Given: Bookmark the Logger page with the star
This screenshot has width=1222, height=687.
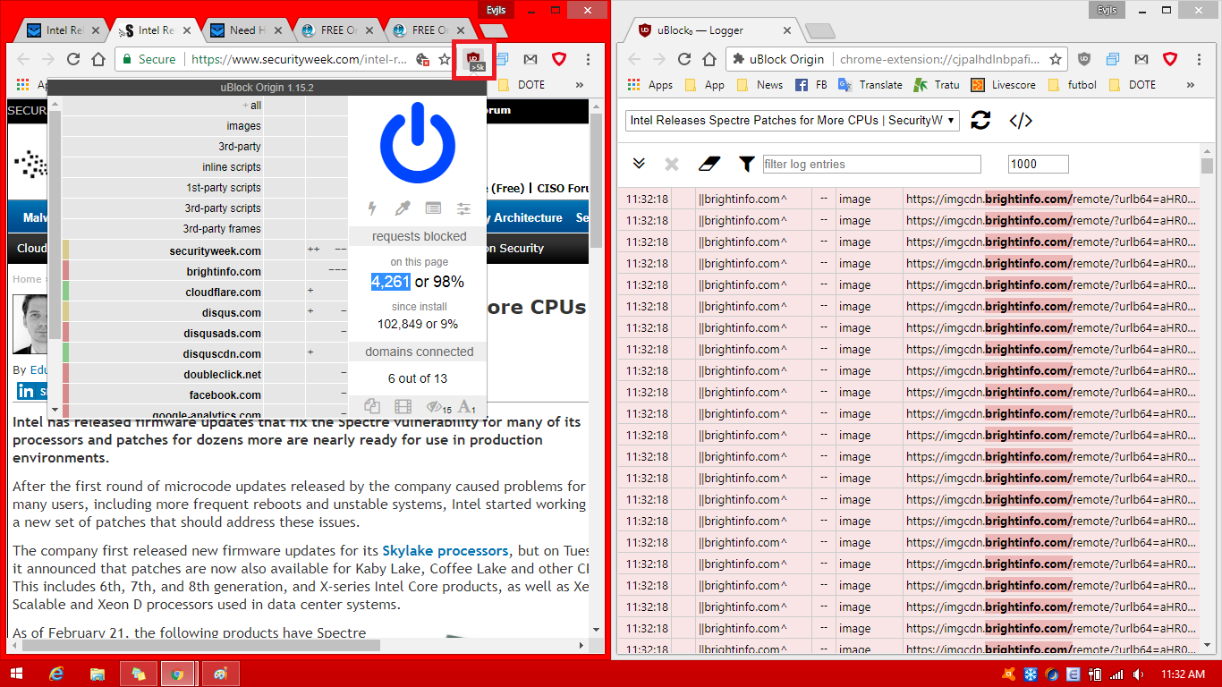Looking at the screenshot, I should click(x=1056, y=59).
